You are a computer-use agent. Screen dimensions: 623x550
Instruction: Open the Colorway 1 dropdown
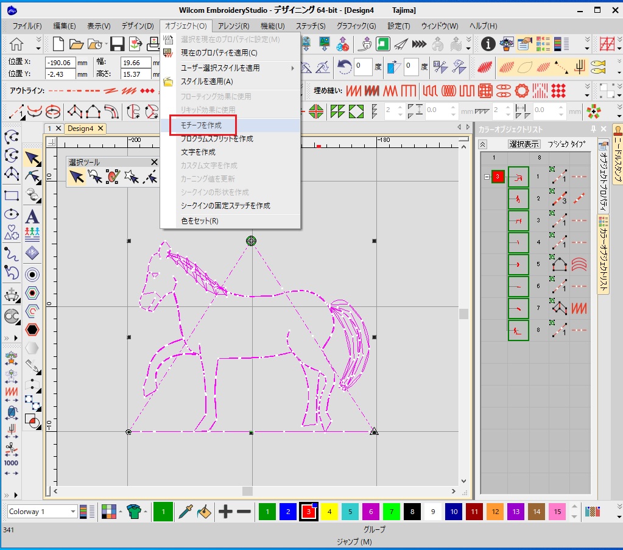click(73, 512)
